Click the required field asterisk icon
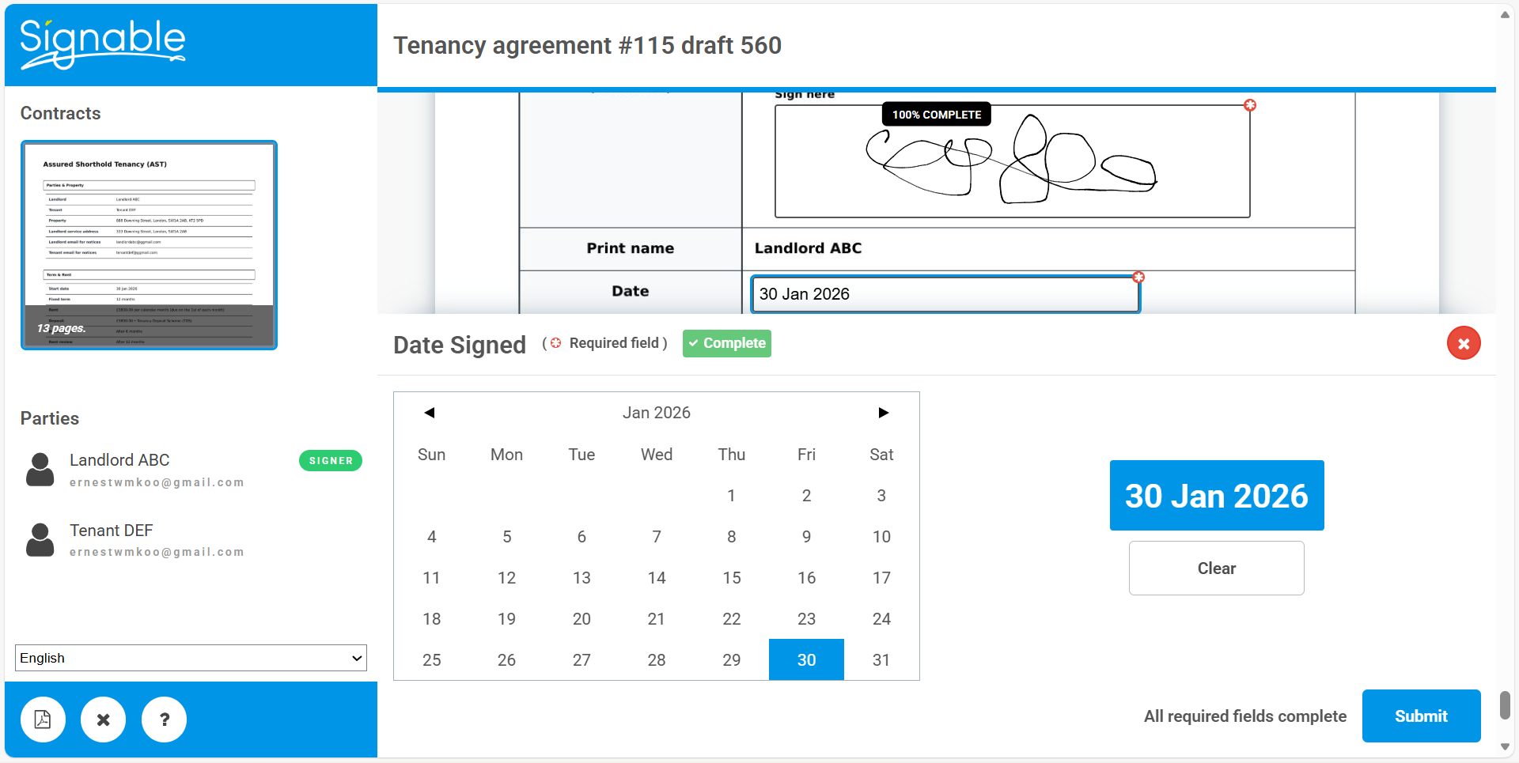The image size is (1519, 763). (555, 342)
